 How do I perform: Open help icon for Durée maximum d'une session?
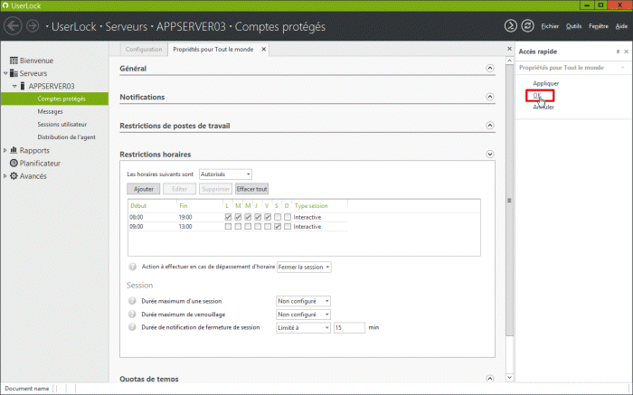[x=132, y=301]
